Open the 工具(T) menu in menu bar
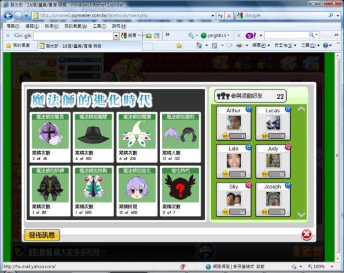Viewport: 344px width, 273px height. (100, 26)
